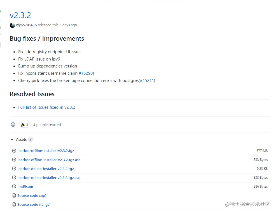Click zip file icon beside Source code (tar.gz)
The width and height of the screenshot is (276, 213).
[14, 204]
